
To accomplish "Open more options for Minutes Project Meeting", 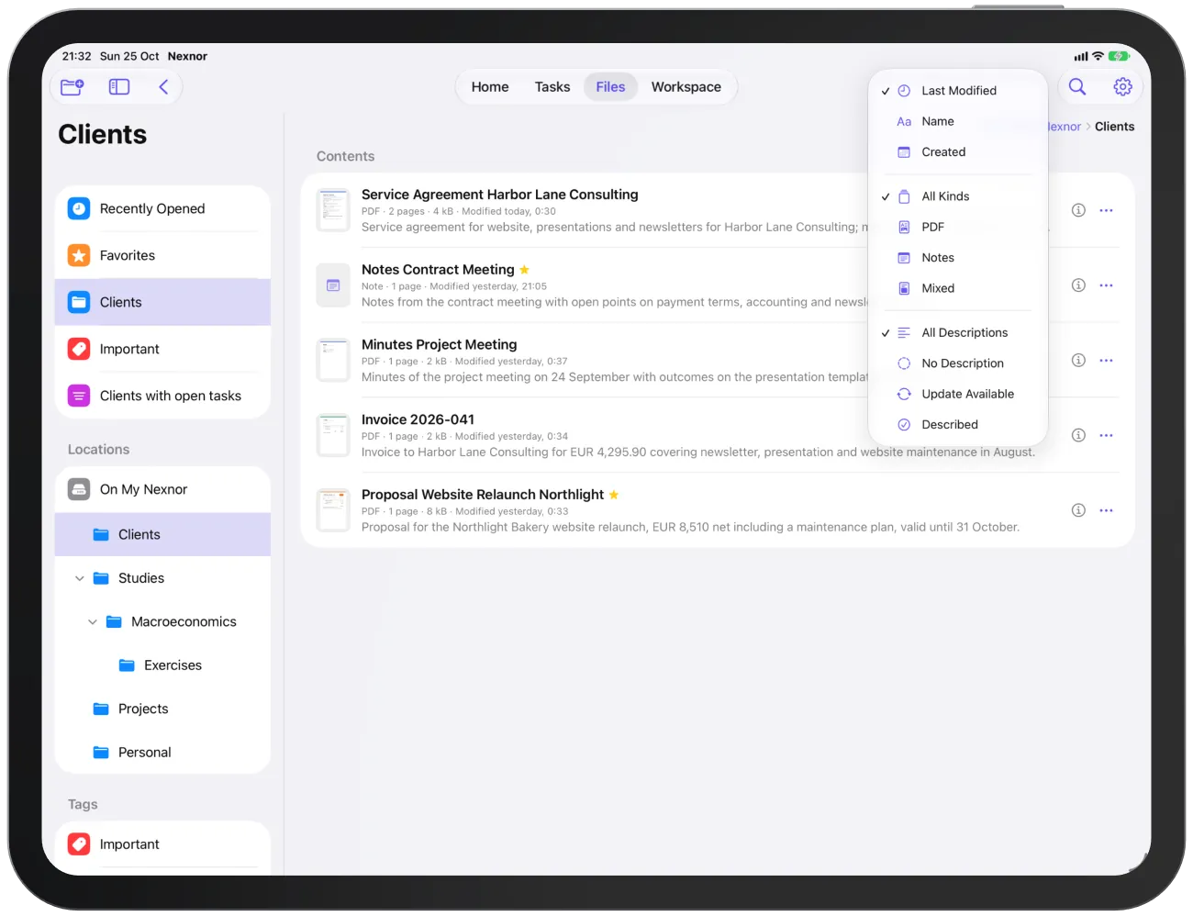I will click(x=1106, y=361).
